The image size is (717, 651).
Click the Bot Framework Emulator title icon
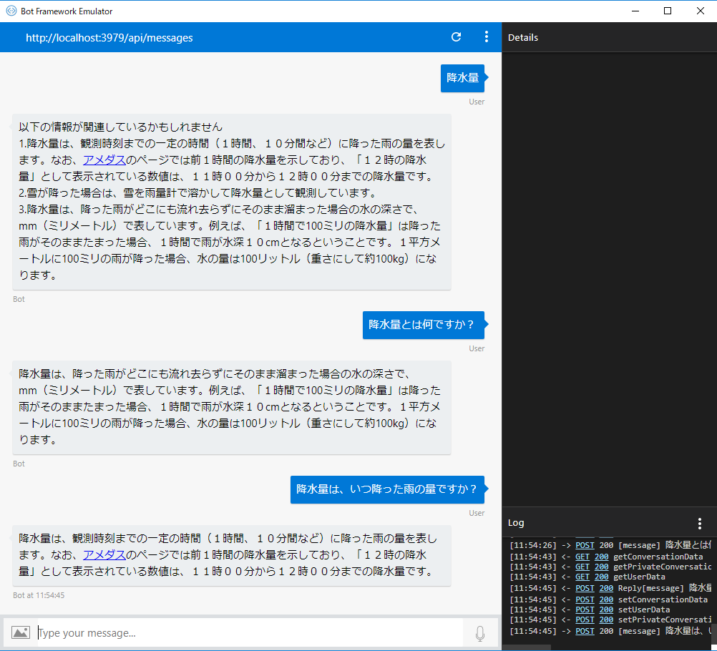(11, 11)
